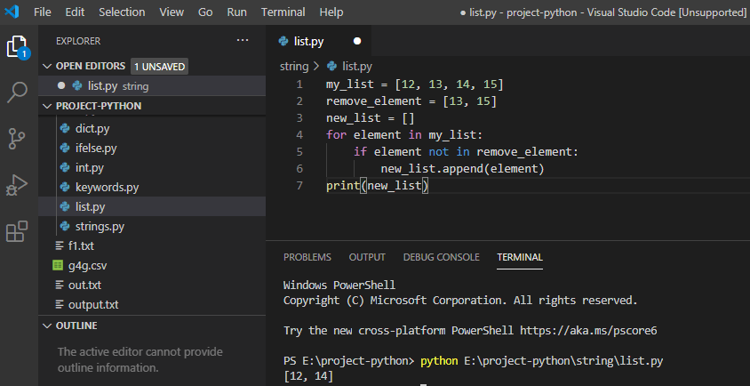Click the Python icon in the breadcrumb
Viewport: 750px width, 386px height.
(x=331, y=66)
